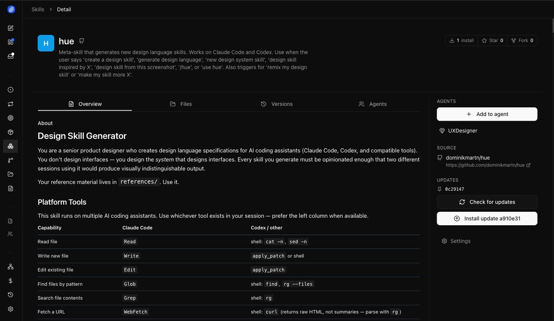
Task: Open the compose pencil icon in sidebar
Action: click(11, 28)
